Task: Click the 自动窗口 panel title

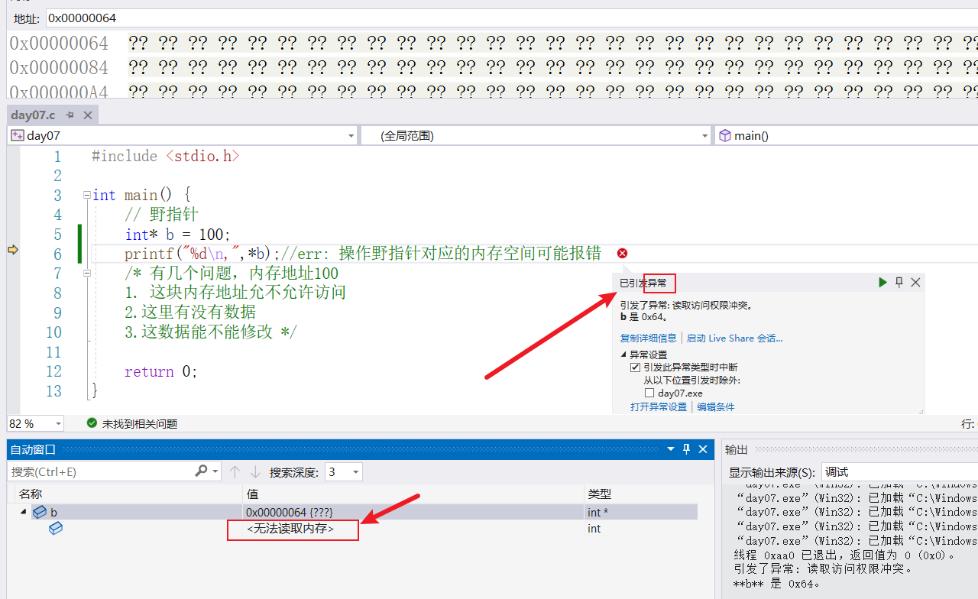Action: 33,449
